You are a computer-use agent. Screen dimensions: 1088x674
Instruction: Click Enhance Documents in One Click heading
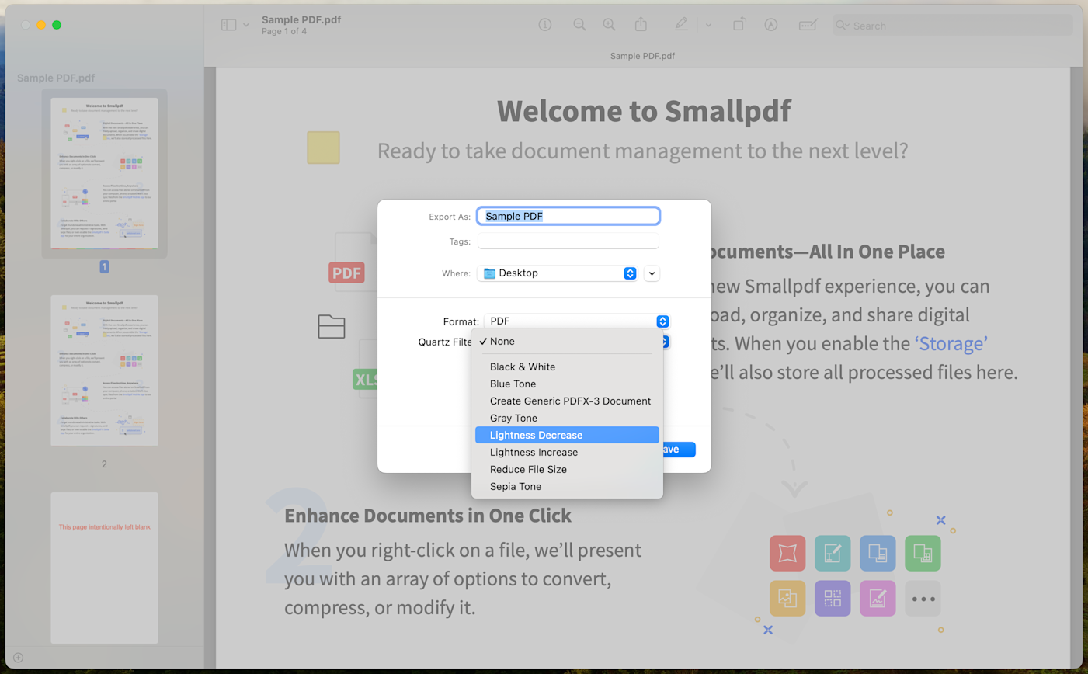[428, 516]
